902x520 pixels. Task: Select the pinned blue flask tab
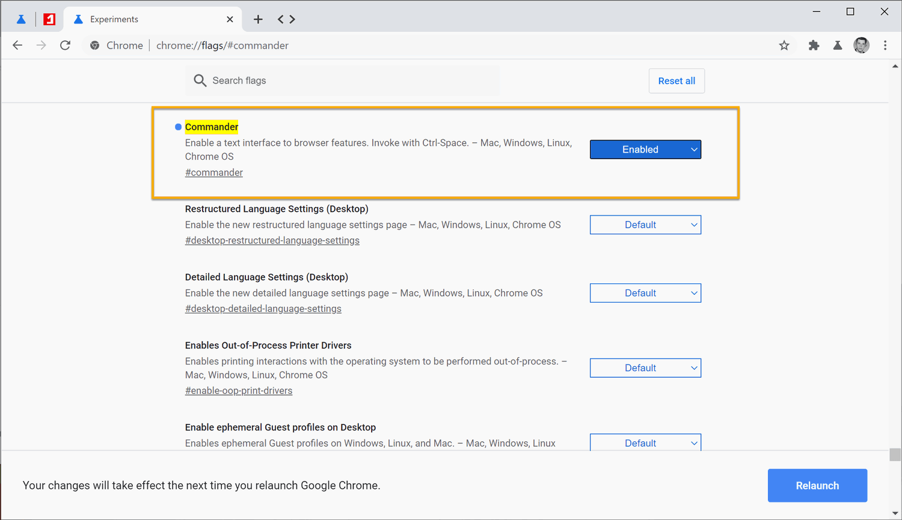pos(21,19)
